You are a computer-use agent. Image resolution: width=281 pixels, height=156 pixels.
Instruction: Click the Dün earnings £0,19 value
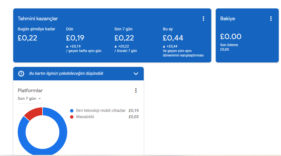pyautogui.click(x=75, y=38)
